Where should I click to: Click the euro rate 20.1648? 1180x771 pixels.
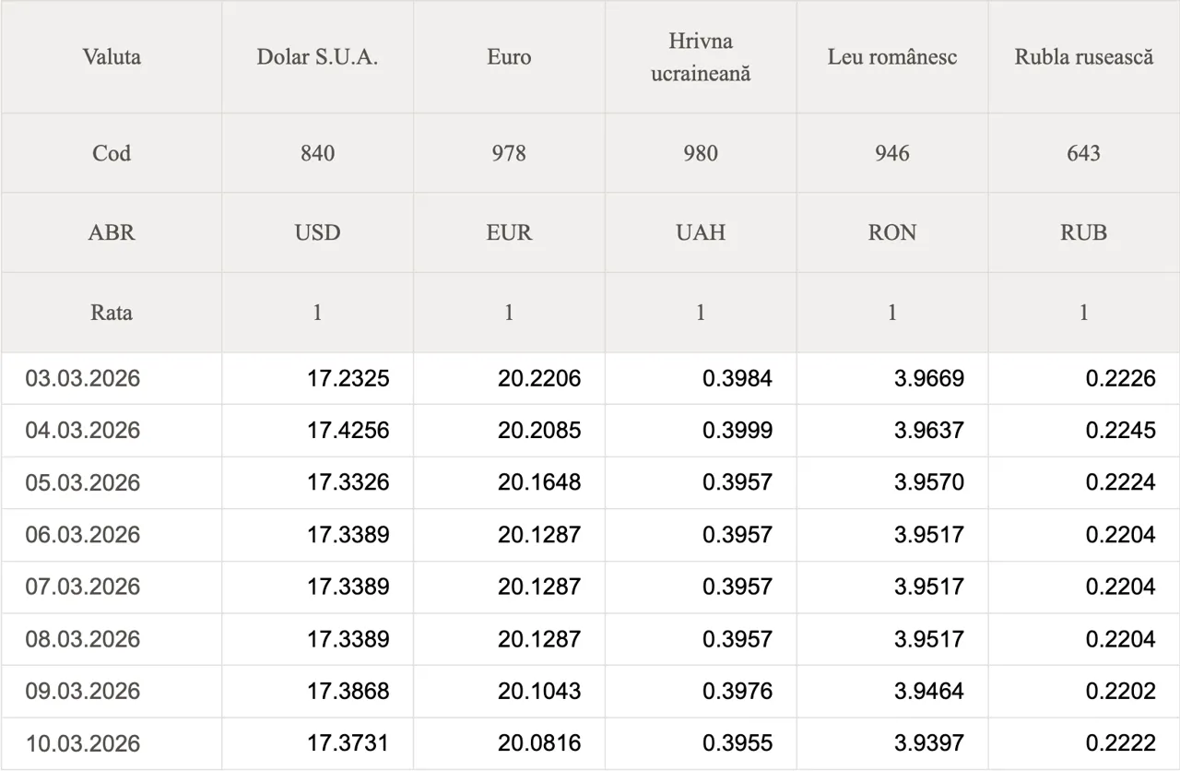[539, 482]
